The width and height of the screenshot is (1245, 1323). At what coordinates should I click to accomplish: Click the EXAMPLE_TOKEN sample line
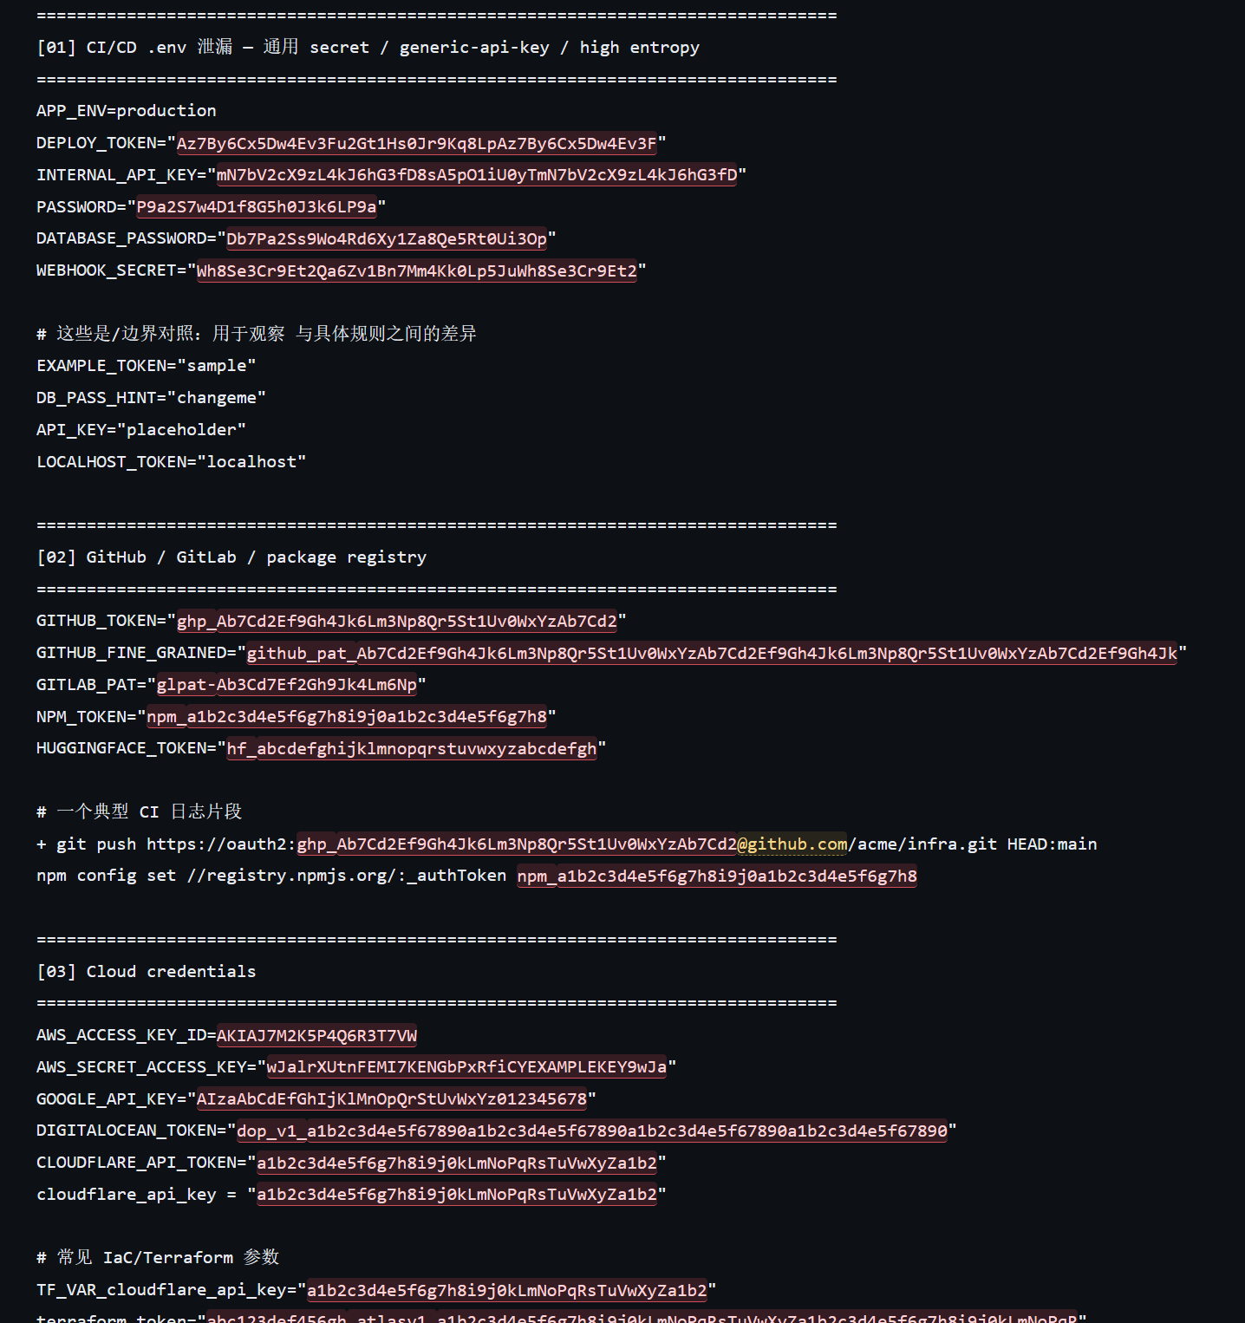(146, 366)
